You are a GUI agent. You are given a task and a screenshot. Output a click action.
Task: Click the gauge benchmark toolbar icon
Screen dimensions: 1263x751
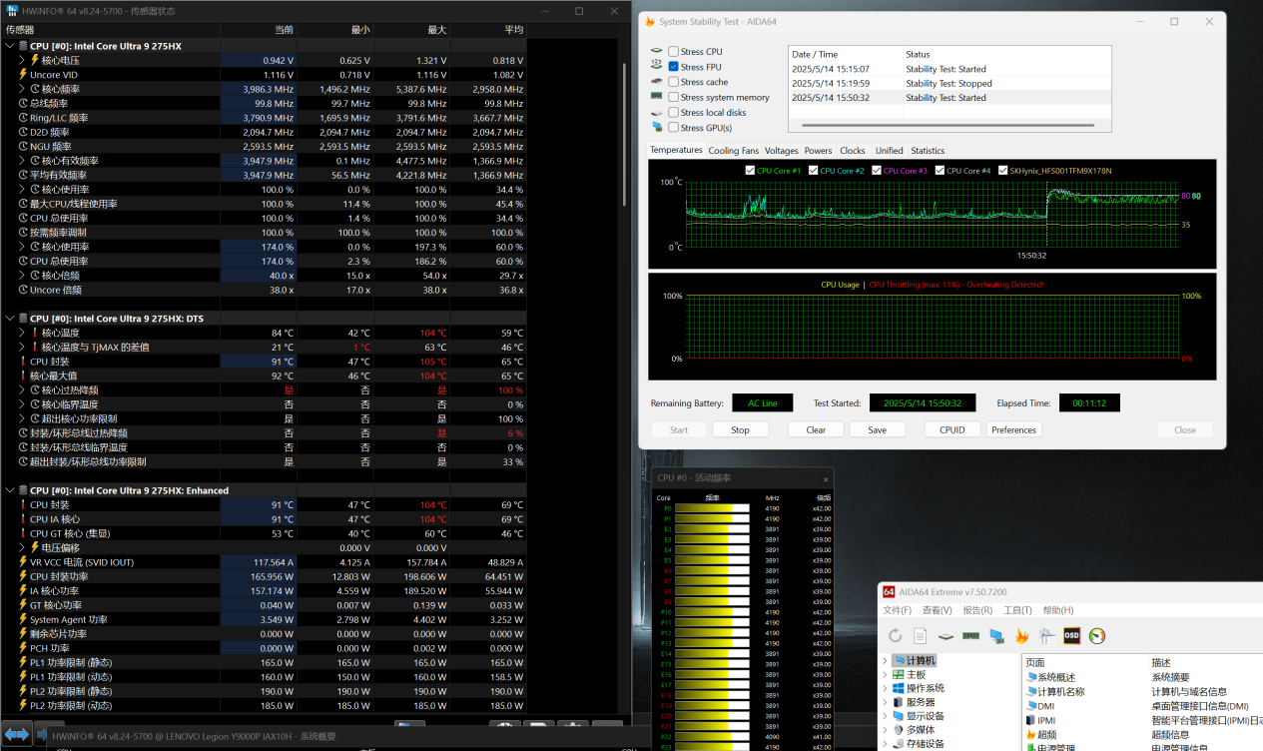click(1097, 636)
